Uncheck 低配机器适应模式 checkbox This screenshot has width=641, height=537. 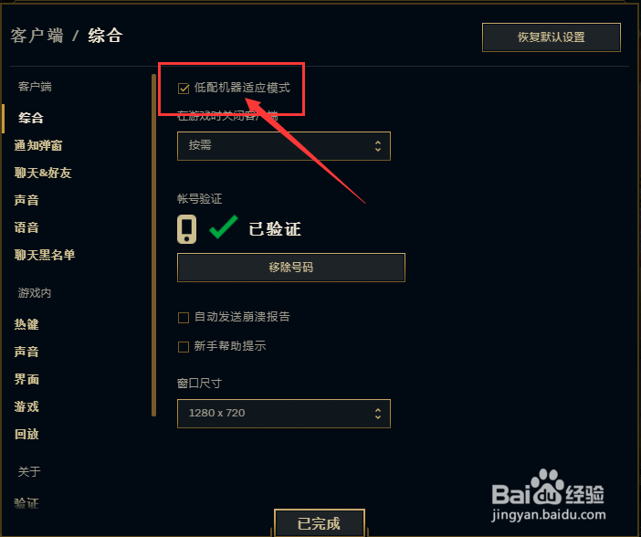(x=184, y=89)
